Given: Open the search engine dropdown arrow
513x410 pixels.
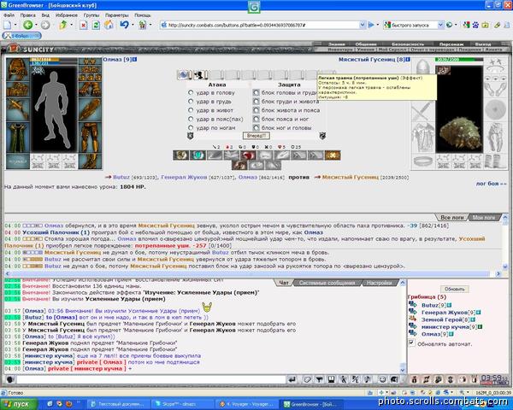Looking at the screenshot, I should [440, 25].
